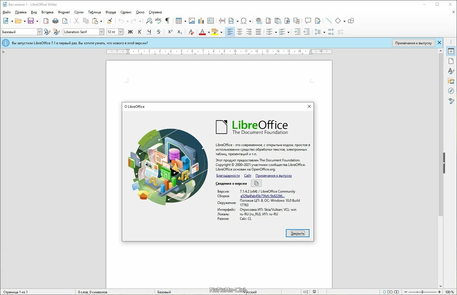
Task: Open the Благодарности link
Action: pos(228,176)
